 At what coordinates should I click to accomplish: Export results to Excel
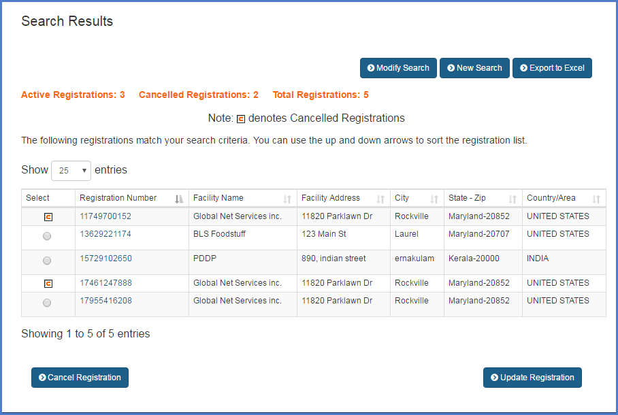tap(552, 68)
